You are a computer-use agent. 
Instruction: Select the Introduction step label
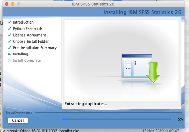[23, 22]
